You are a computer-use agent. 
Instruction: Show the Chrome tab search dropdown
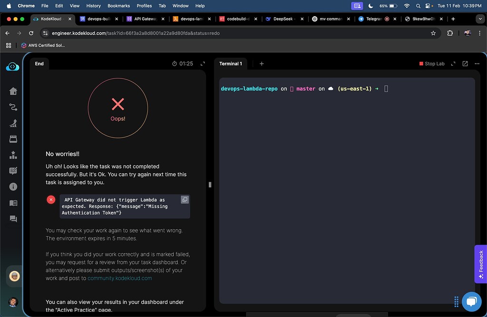[480, 19]
